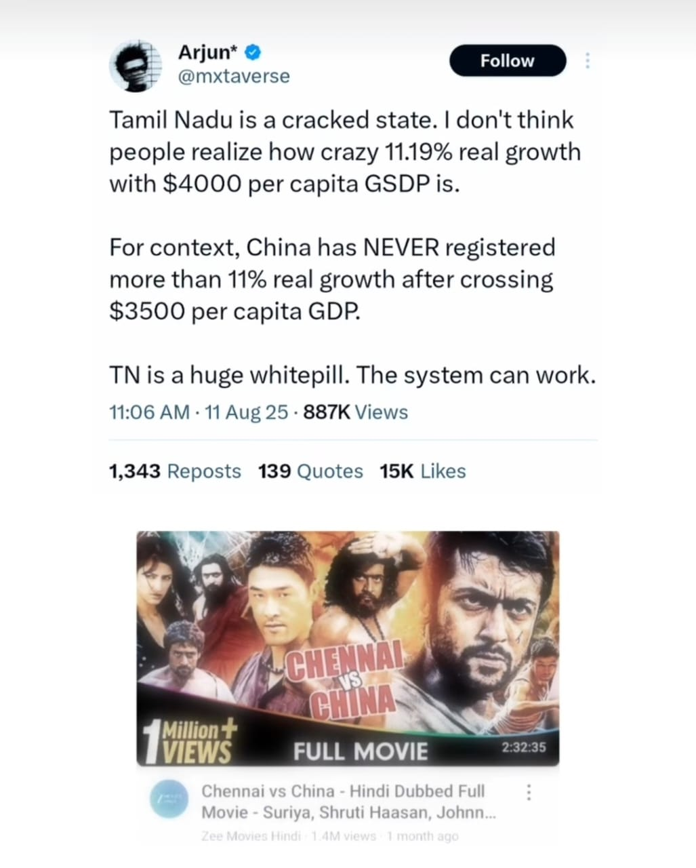Click the blue verified badge
Screen dimensions: 696x868
click(253, 52)
